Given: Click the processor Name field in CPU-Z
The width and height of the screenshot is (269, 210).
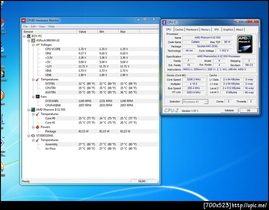Looking at the screenshot, I should click(x=207, y=37).
